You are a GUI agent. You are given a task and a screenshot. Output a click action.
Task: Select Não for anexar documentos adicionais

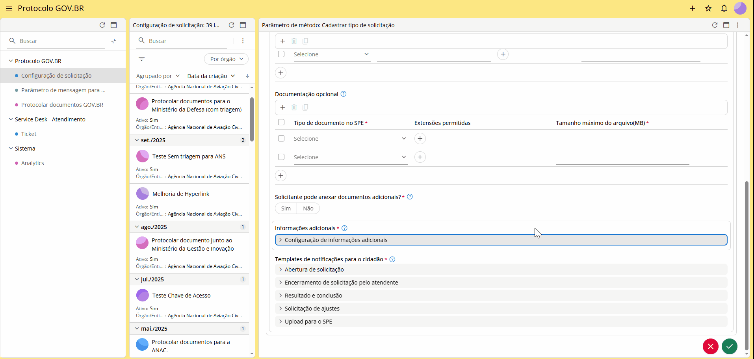click(308, 208)
